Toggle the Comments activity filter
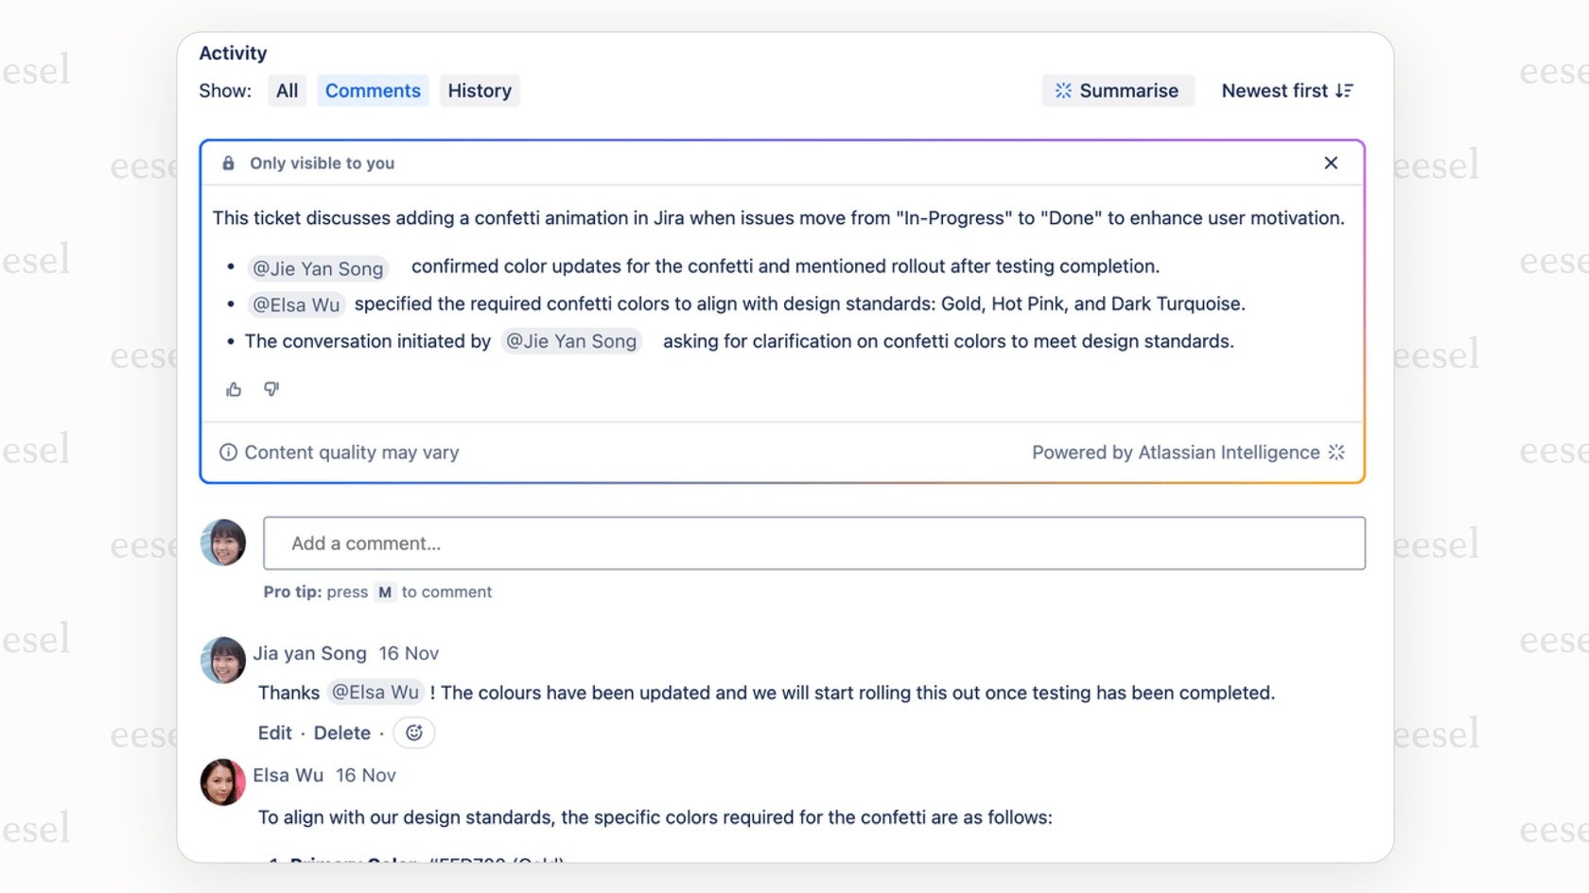Screen dimensions: 1589x893 373,90
